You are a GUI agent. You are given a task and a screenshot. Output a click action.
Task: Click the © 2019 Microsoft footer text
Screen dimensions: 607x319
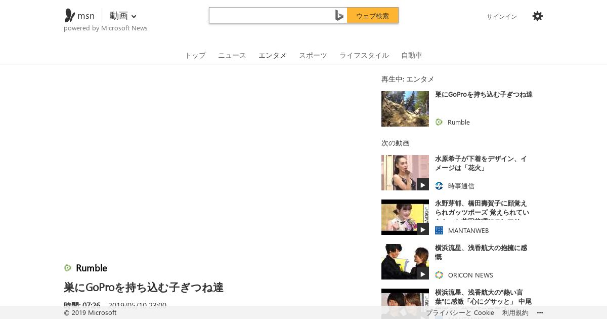click(90, 312)
